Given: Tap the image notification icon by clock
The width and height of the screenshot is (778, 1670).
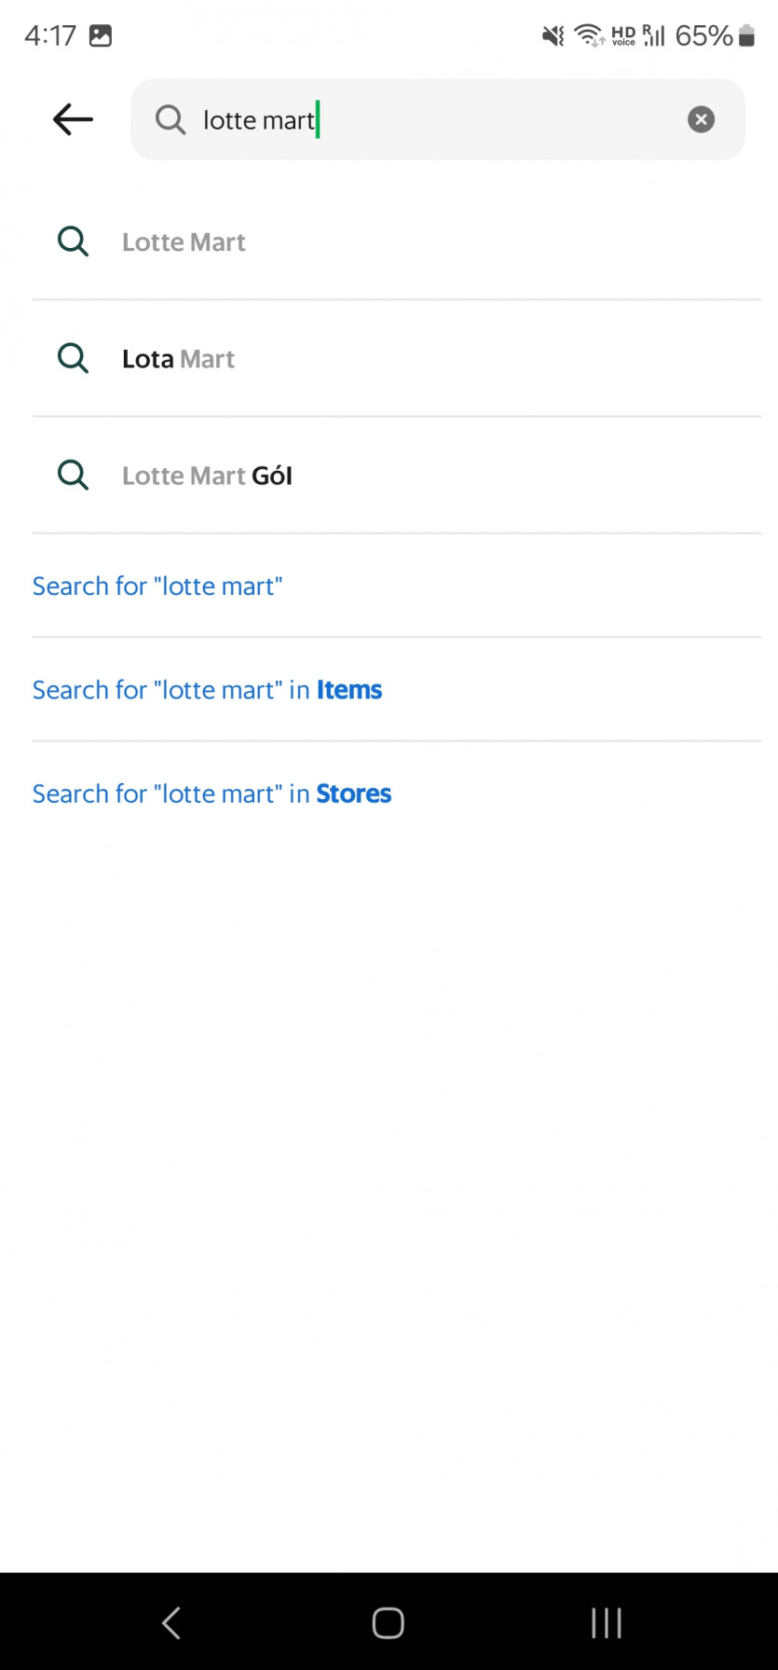Looking at the screenshot, I should point(101,35).
